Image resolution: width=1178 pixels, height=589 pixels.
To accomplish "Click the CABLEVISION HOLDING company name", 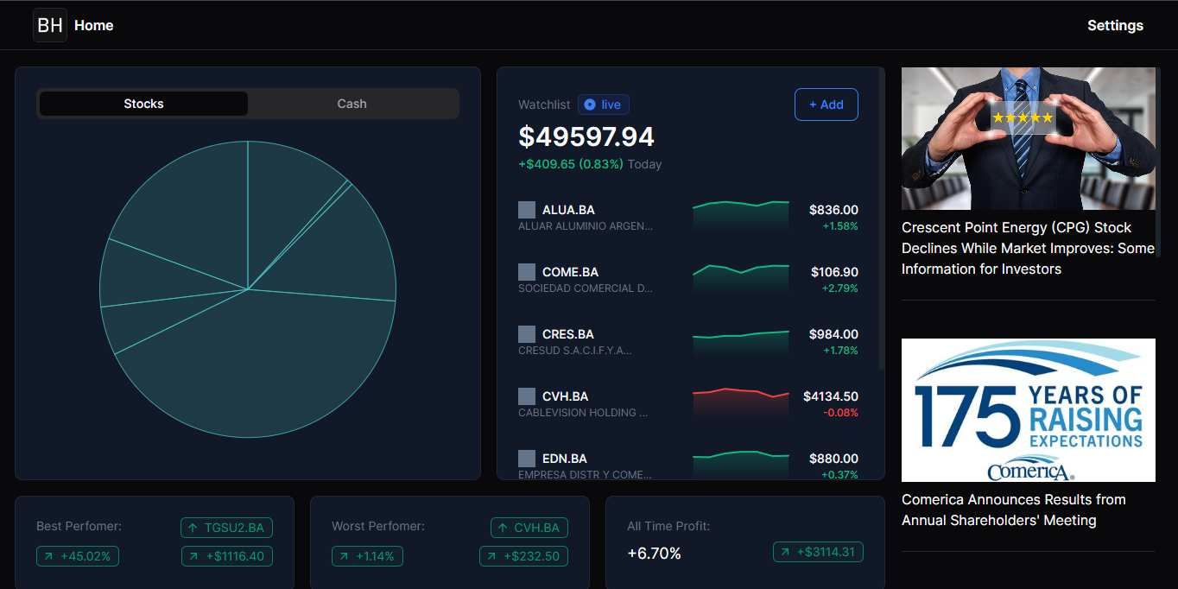I will pyautogui.click(x=583, y=413).
